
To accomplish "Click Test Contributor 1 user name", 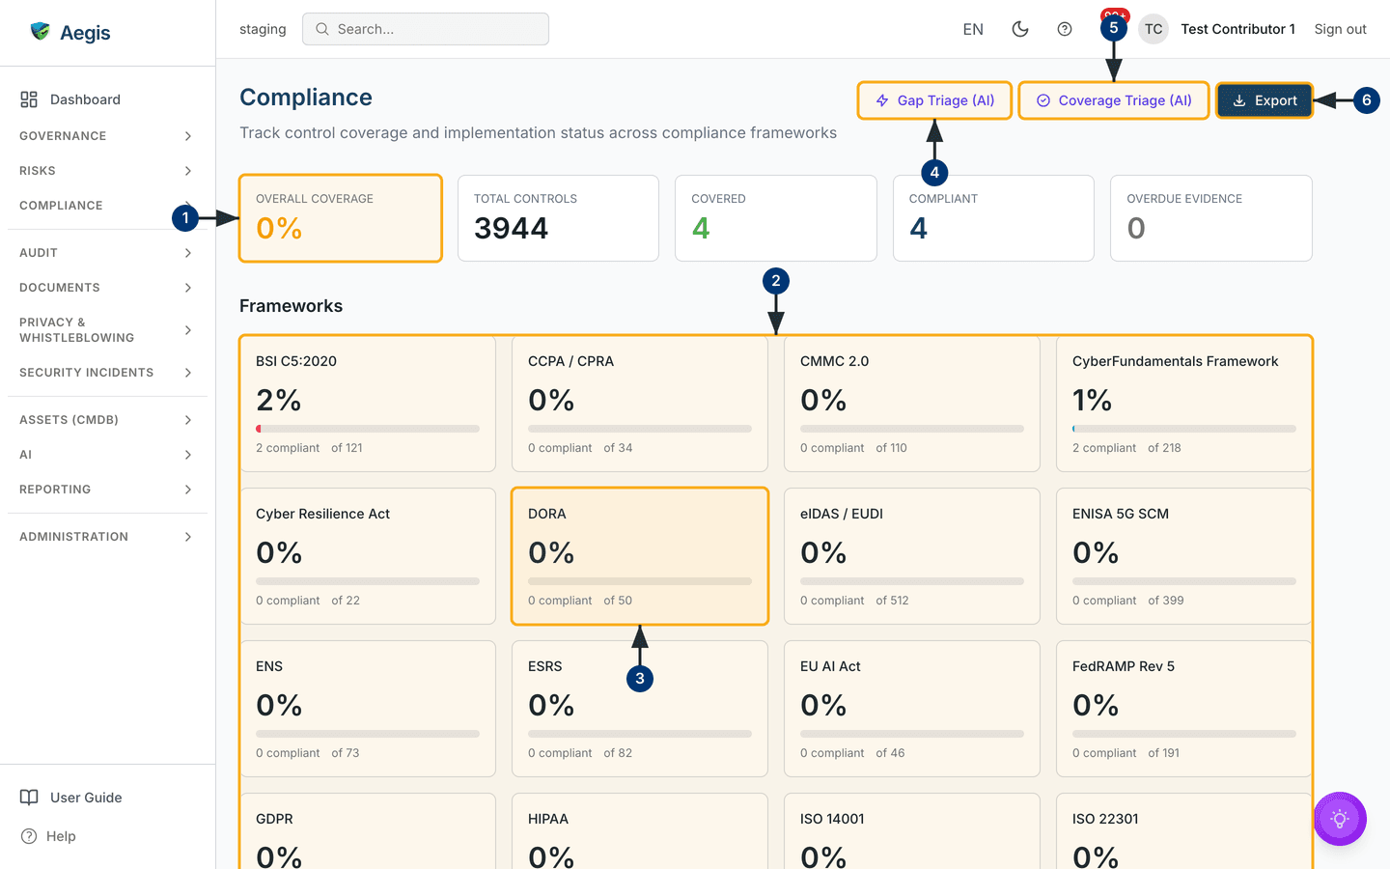I will [1237, 29].
